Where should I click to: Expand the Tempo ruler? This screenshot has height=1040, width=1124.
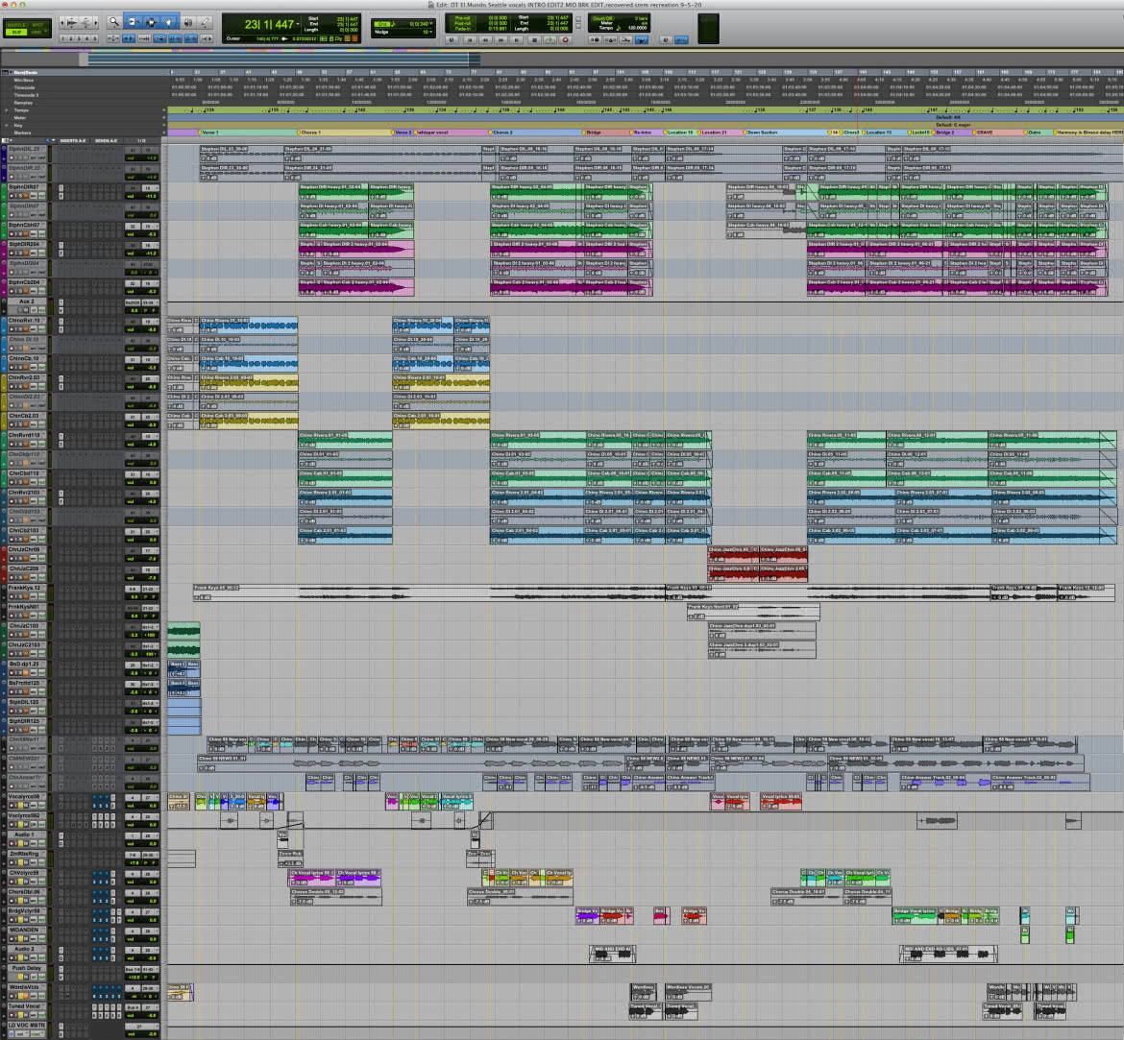point(7,110)
